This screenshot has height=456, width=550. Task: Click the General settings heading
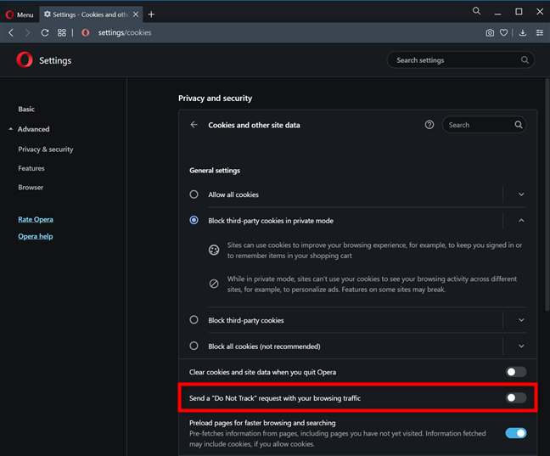click(x=215, y=171)
